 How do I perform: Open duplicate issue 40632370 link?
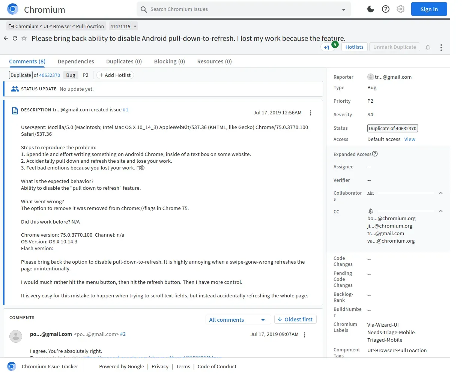click(x=50, y=75)
